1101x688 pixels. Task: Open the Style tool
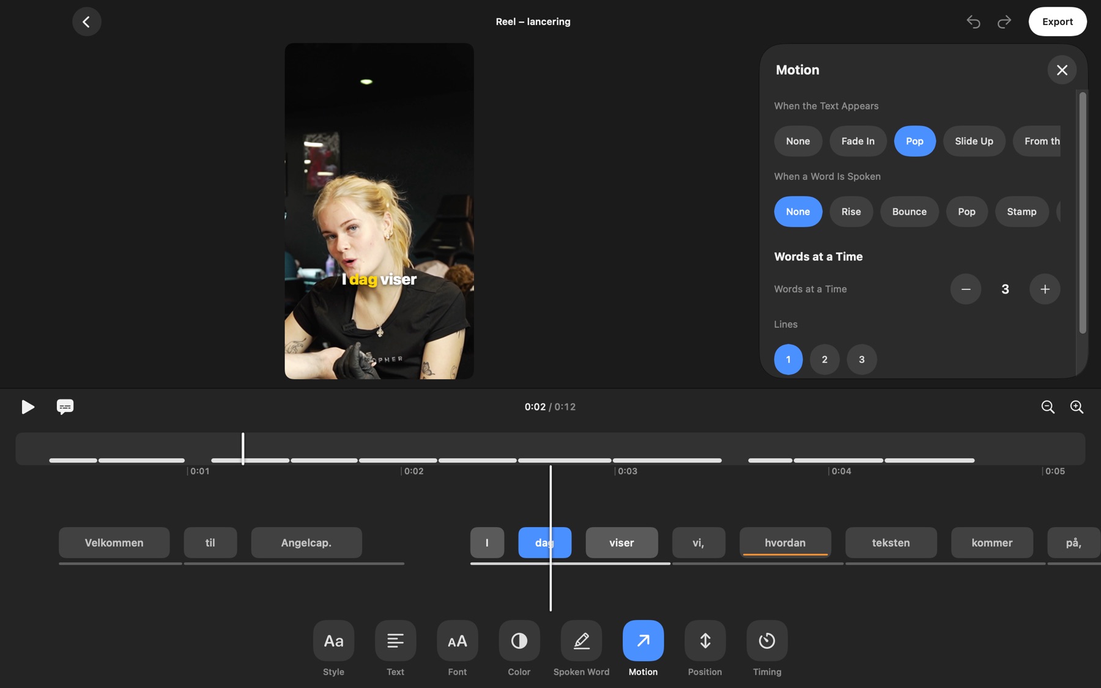(333, 640)
